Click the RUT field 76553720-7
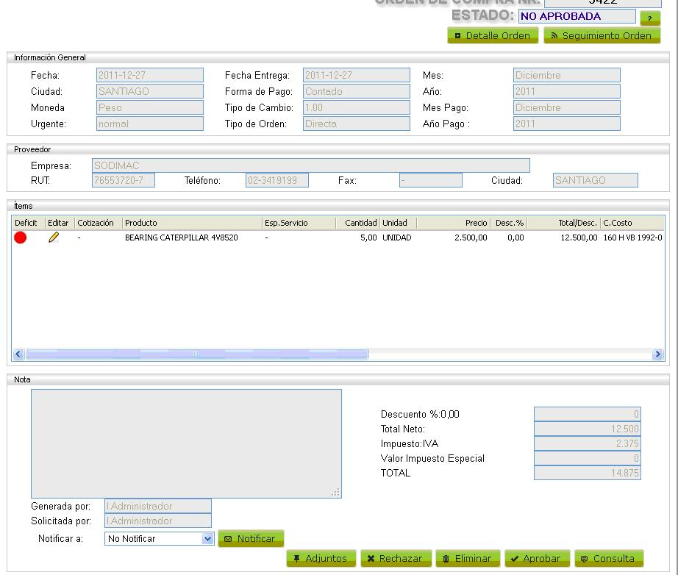The height and width of the screenshot is (575, 678). [x=124, y=180]
